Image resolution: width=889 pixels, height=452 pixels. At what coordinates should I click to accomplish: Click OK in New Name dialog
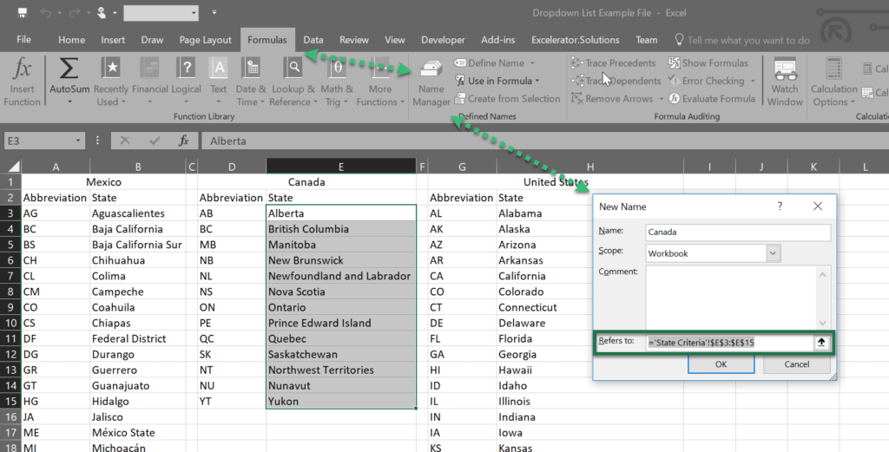coord(721,364)
